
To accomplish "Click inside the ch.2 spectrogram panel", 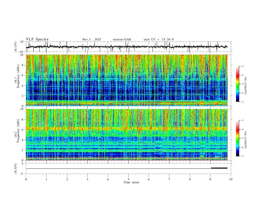I will [x=126, y=135].
